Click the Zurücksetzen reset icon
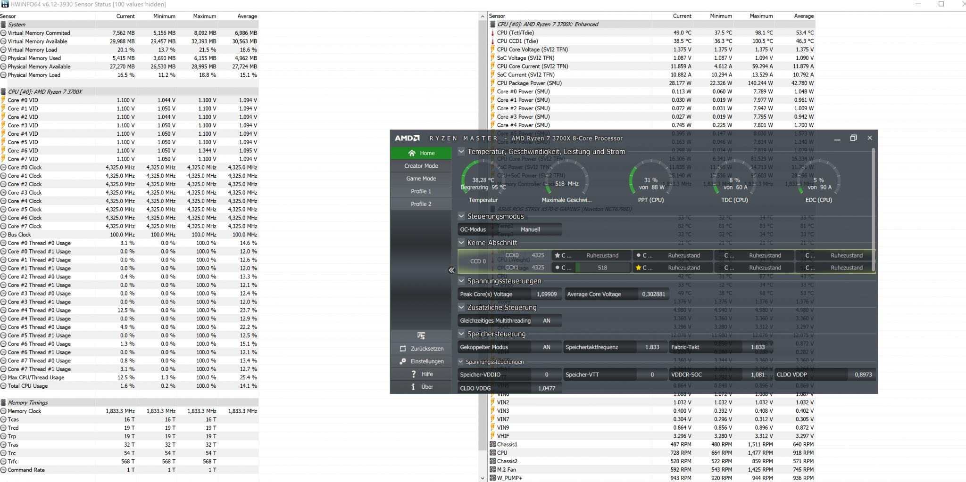 coord(403,349)
